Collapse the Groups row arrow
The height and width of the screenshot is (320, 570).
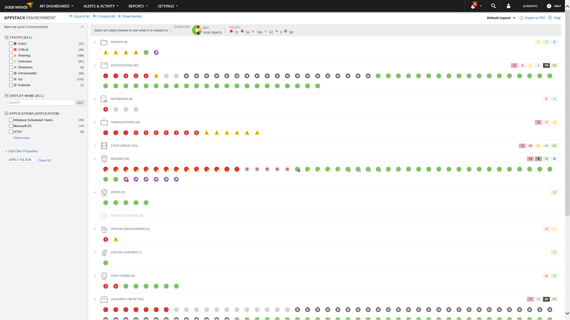click(x=95, y=42)
